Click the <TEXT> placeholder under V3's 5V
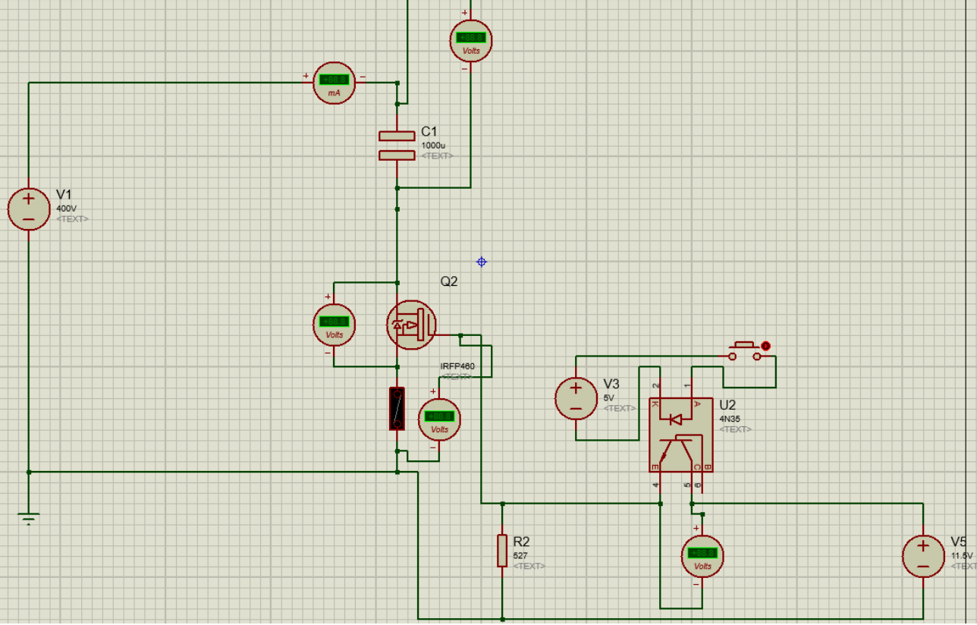977x625 pixels. tap(619, 408)
